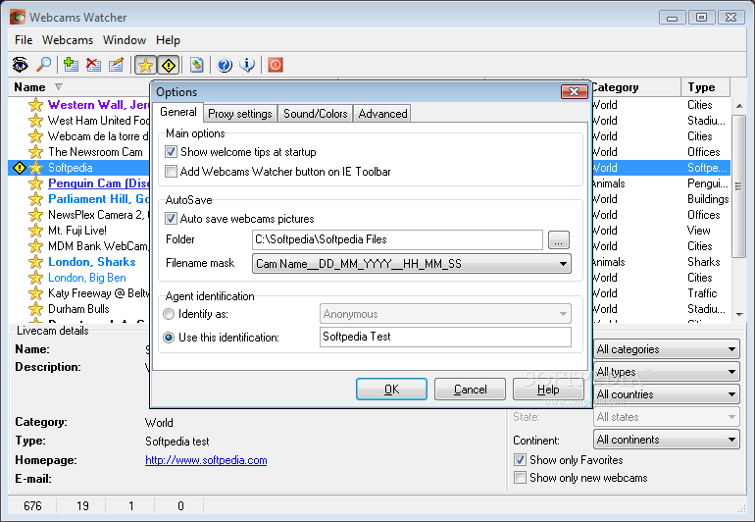The width and height of the screenshot is (755, 522).
Task: Click the red power exit toolbar icon
Action: [x=275, y=64]
